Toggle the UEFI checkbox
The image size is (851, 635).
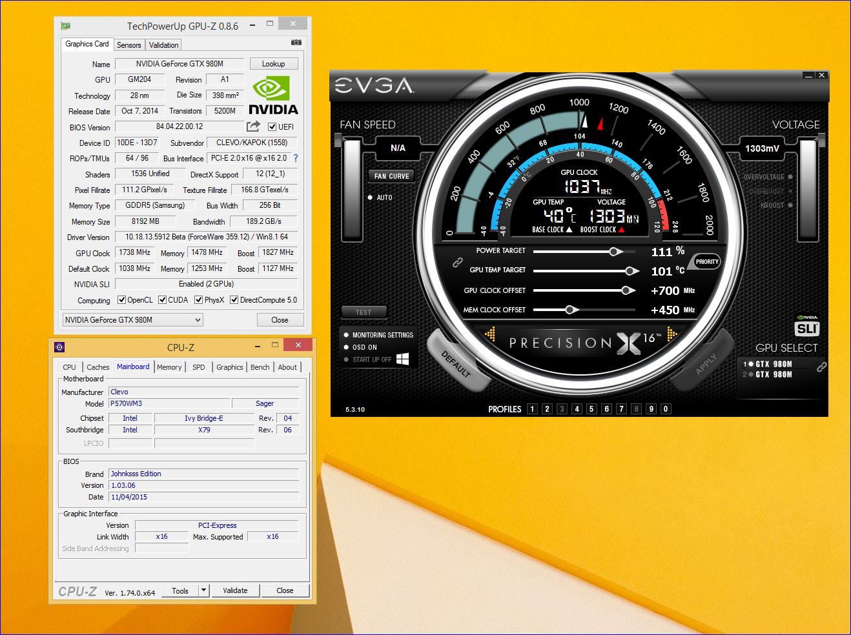[x=272, y=127]
